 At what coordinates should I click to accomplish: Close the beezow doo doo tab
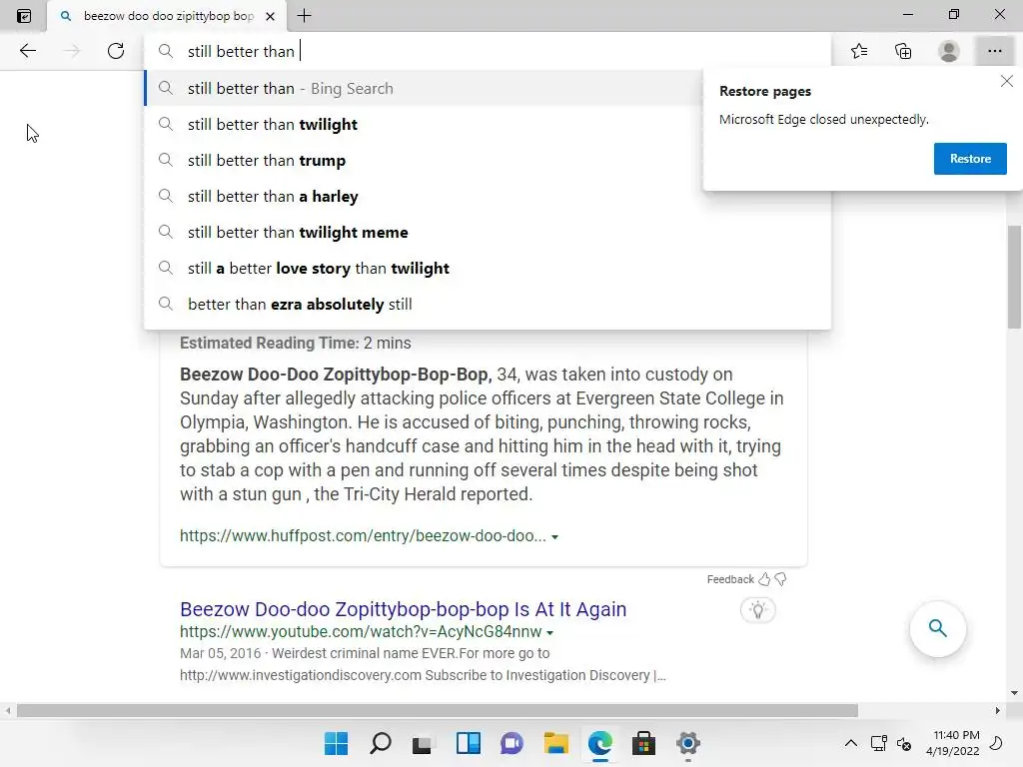[x=270, y=16]
